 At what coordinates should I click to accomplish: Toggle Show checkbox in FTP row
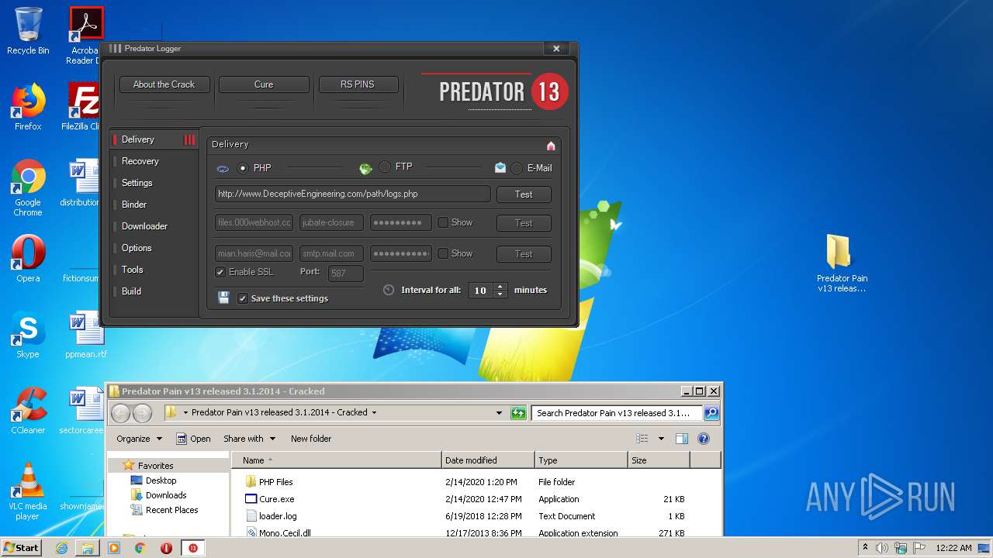coord(443,222)
